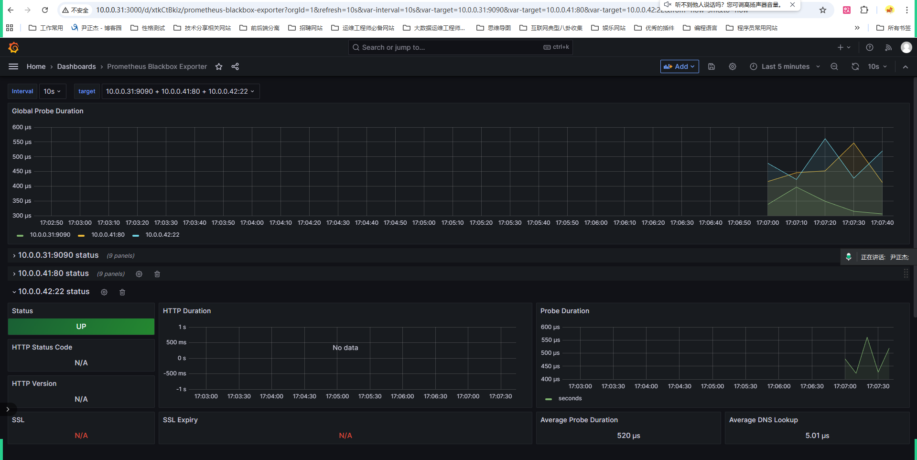The height and width of the screenshot is (460, 917).
Task: Focus the Search or jump to field
Action: 461,47
